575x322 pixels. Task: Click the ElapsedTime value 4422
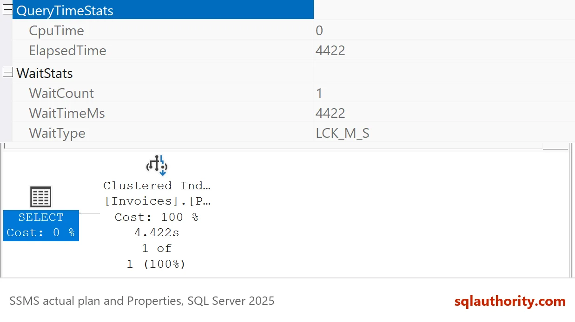[330, 51]
